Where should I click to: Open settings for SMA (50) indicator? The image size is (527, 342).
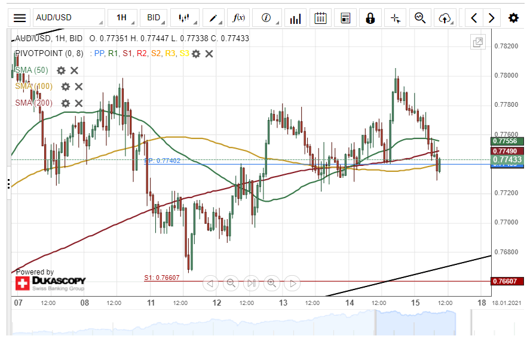pyautogui.click(x=61, y=70)
